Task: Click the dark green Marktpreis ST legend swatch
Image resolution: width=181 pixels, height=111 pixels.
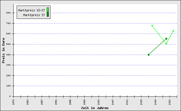Action: click(x=48, y=14)
